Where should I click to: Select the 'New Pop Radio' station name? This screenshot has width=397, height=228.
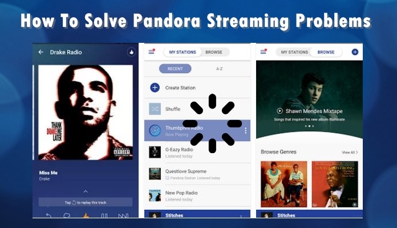tap(181, 193)
